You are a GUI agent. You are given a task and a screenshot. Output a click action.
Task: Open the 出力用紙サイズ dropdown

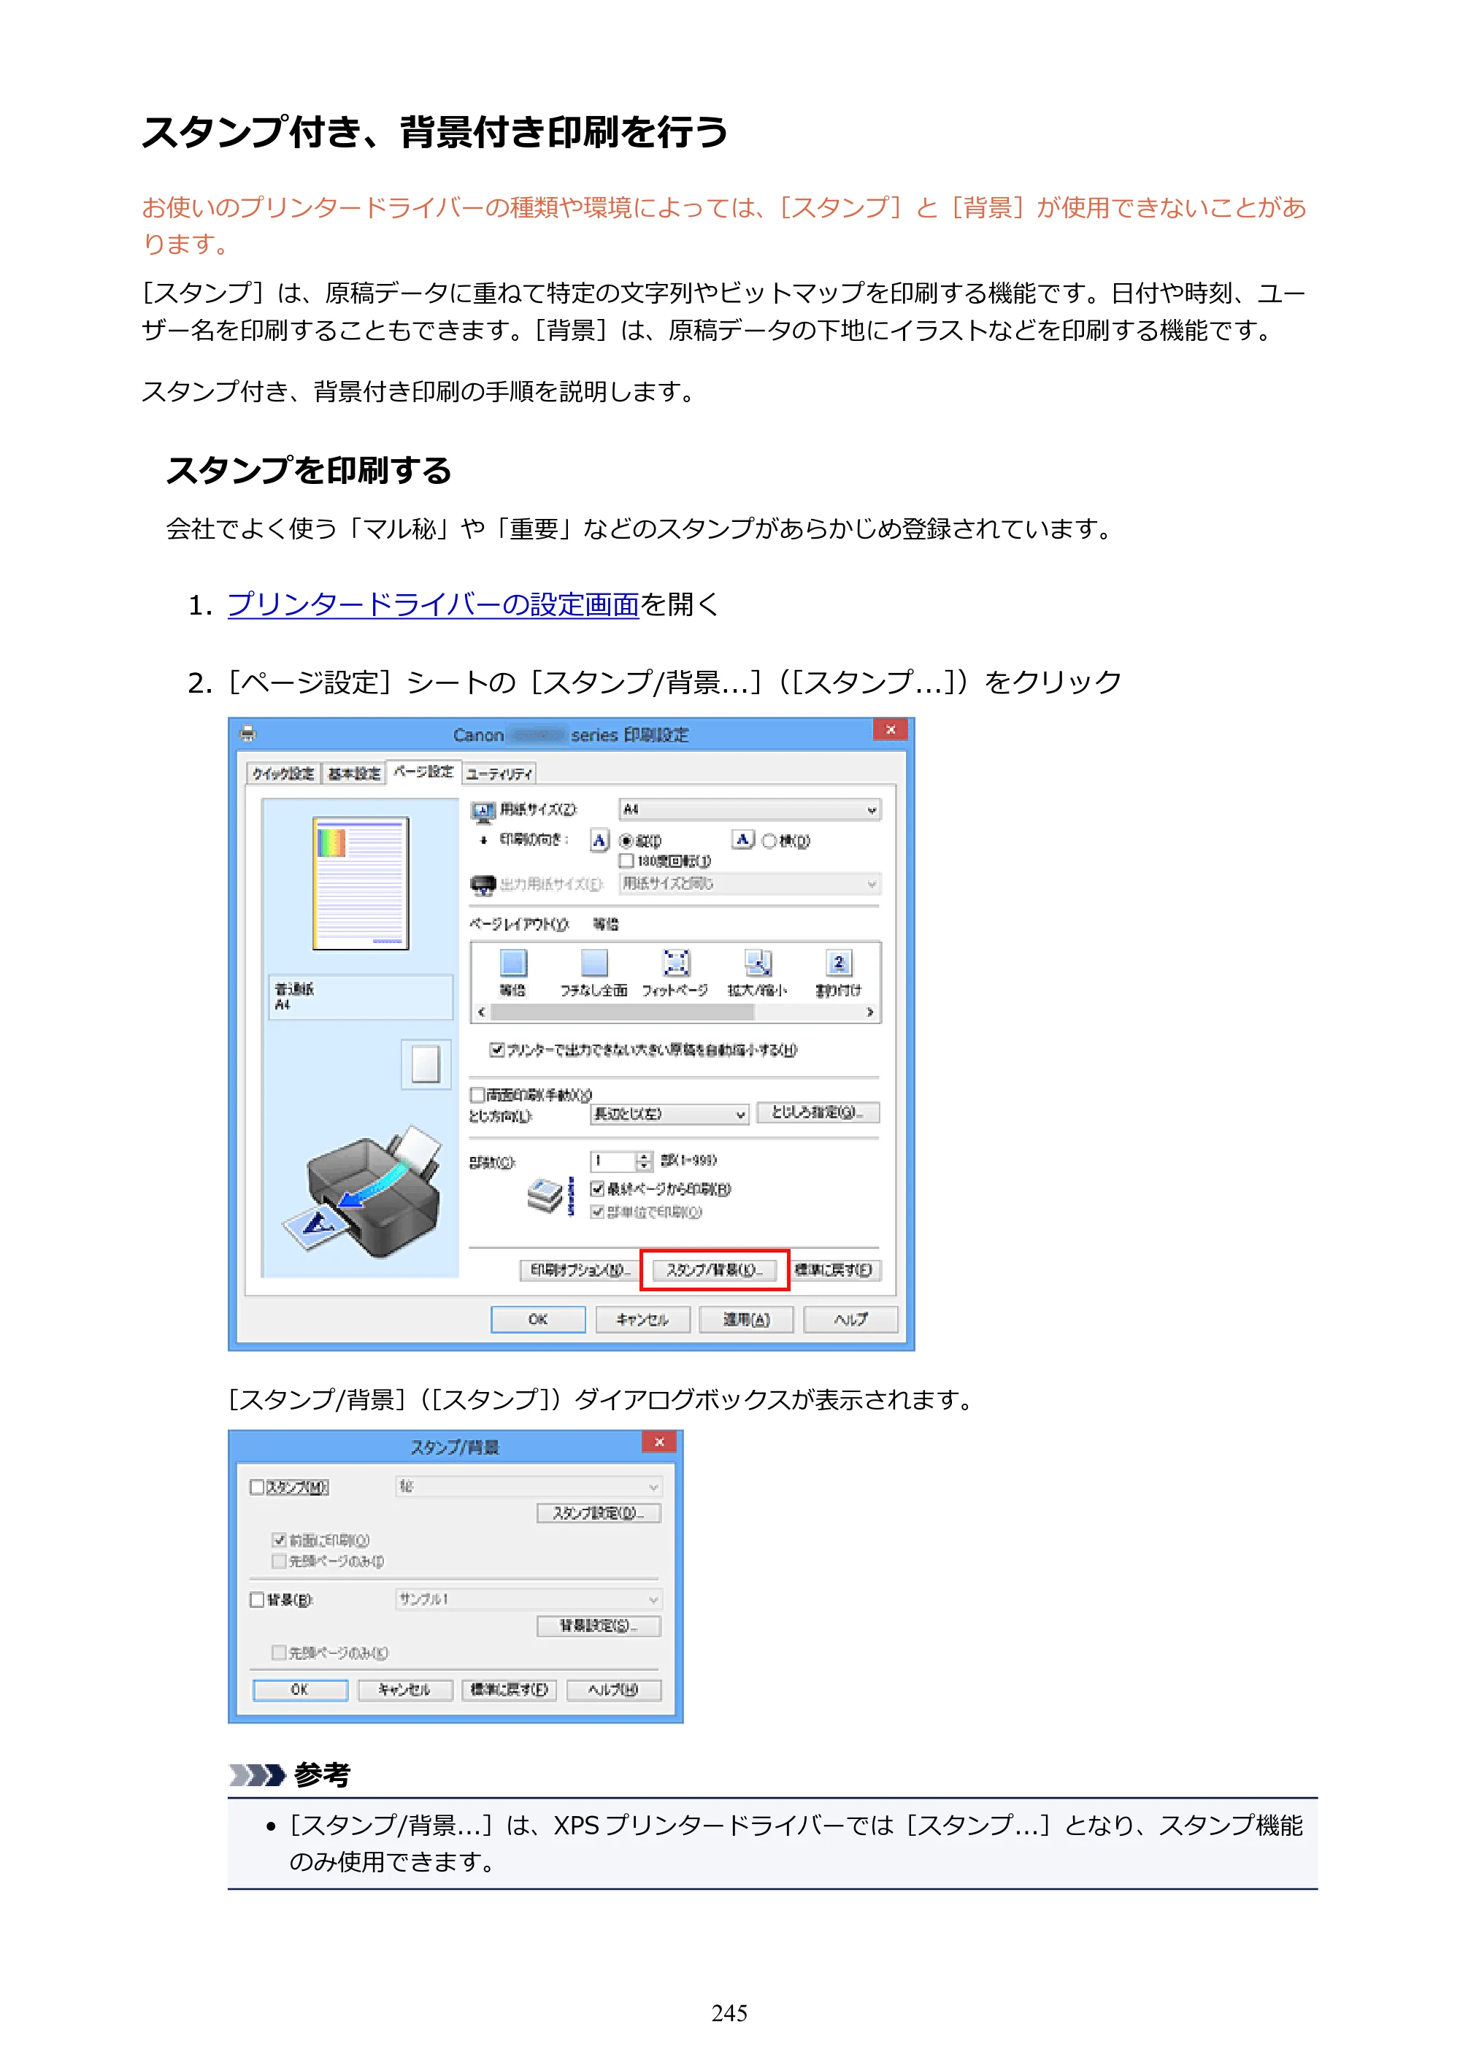750,884
